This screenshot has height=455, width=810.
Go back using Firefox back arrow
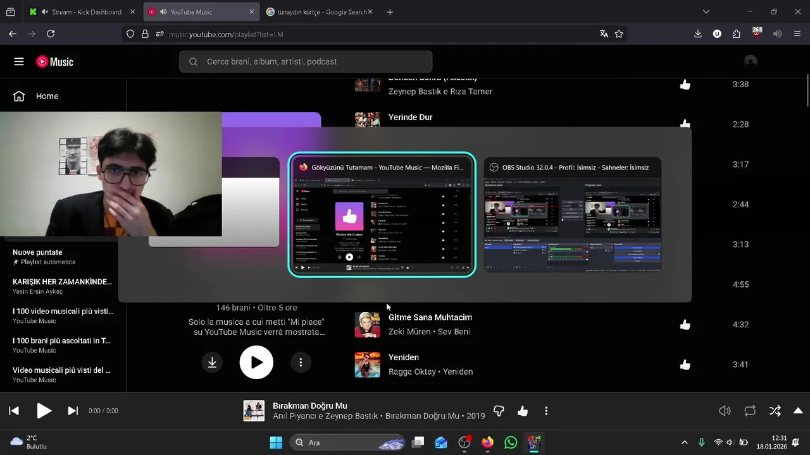point(13,34)
